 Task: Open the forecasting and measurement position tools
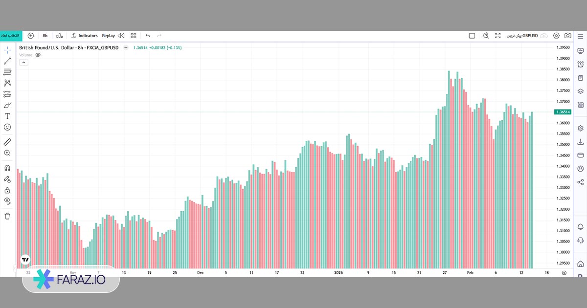tap(7, 94)
